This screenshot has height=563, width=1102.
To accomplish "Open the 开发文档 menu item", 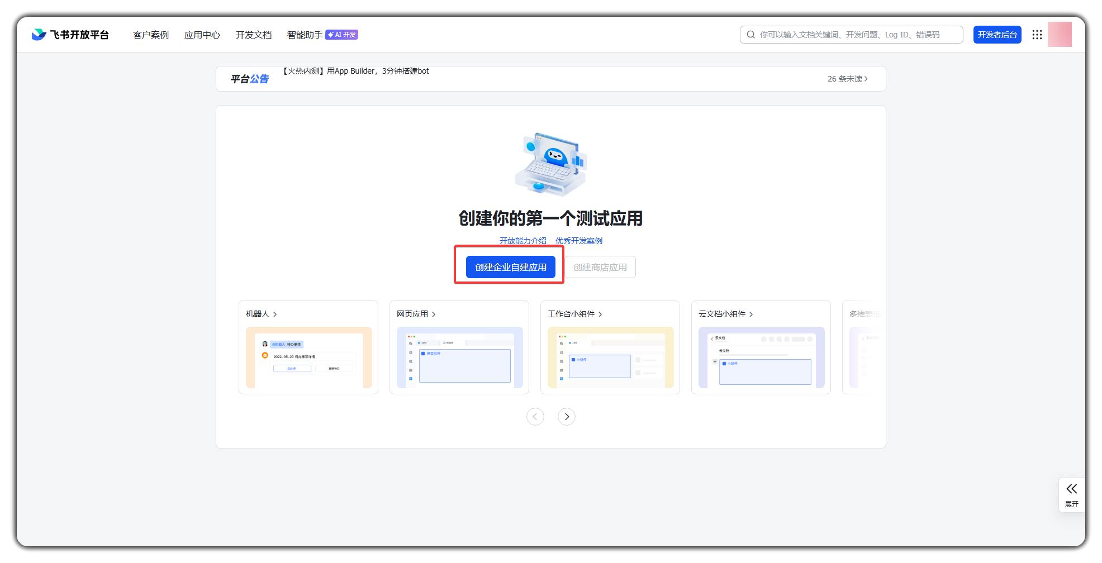I will click(253, 35).
